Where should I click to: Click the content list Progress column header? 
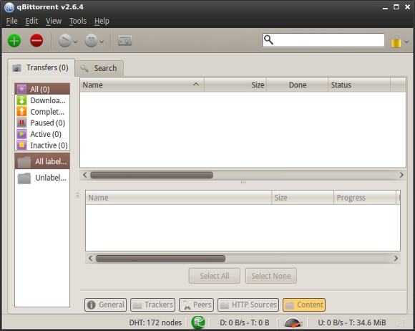[x=365, y=198]
